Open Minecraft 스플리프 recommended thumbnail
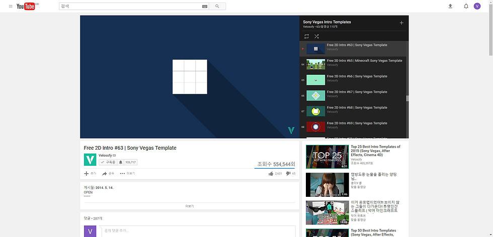 [x=327, y=212]
